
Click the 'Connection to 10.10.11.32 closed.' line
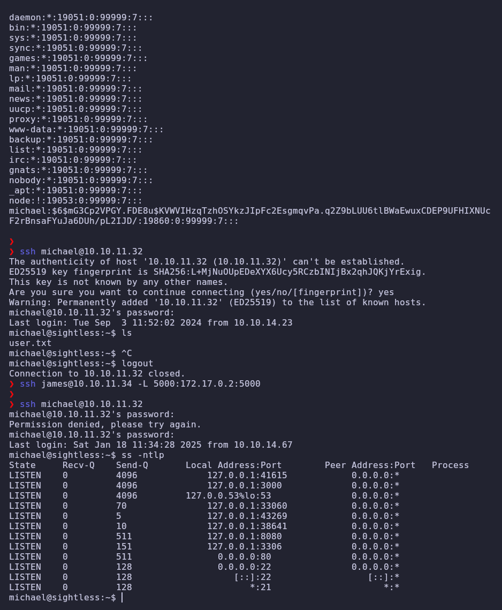tap(97, 374)
